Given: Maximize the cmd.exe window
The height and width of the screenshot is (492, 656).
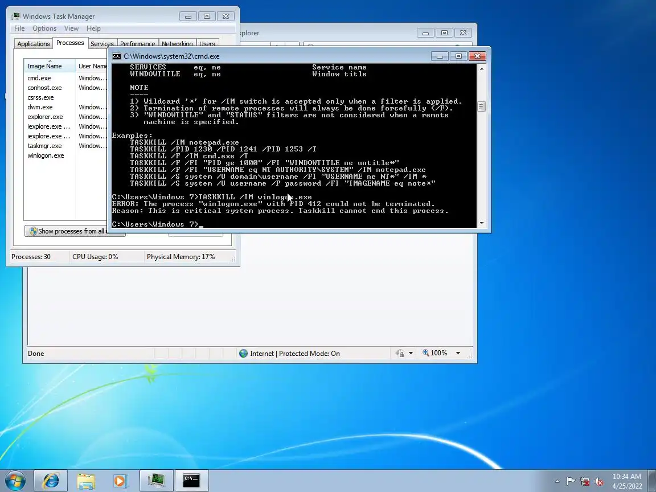Looking at the screenshot, I should 458,56.
